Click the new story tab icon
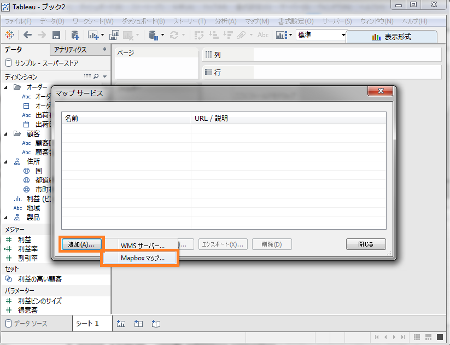The width and height of the screenshot is (450, 345). [x=156, y=324]
